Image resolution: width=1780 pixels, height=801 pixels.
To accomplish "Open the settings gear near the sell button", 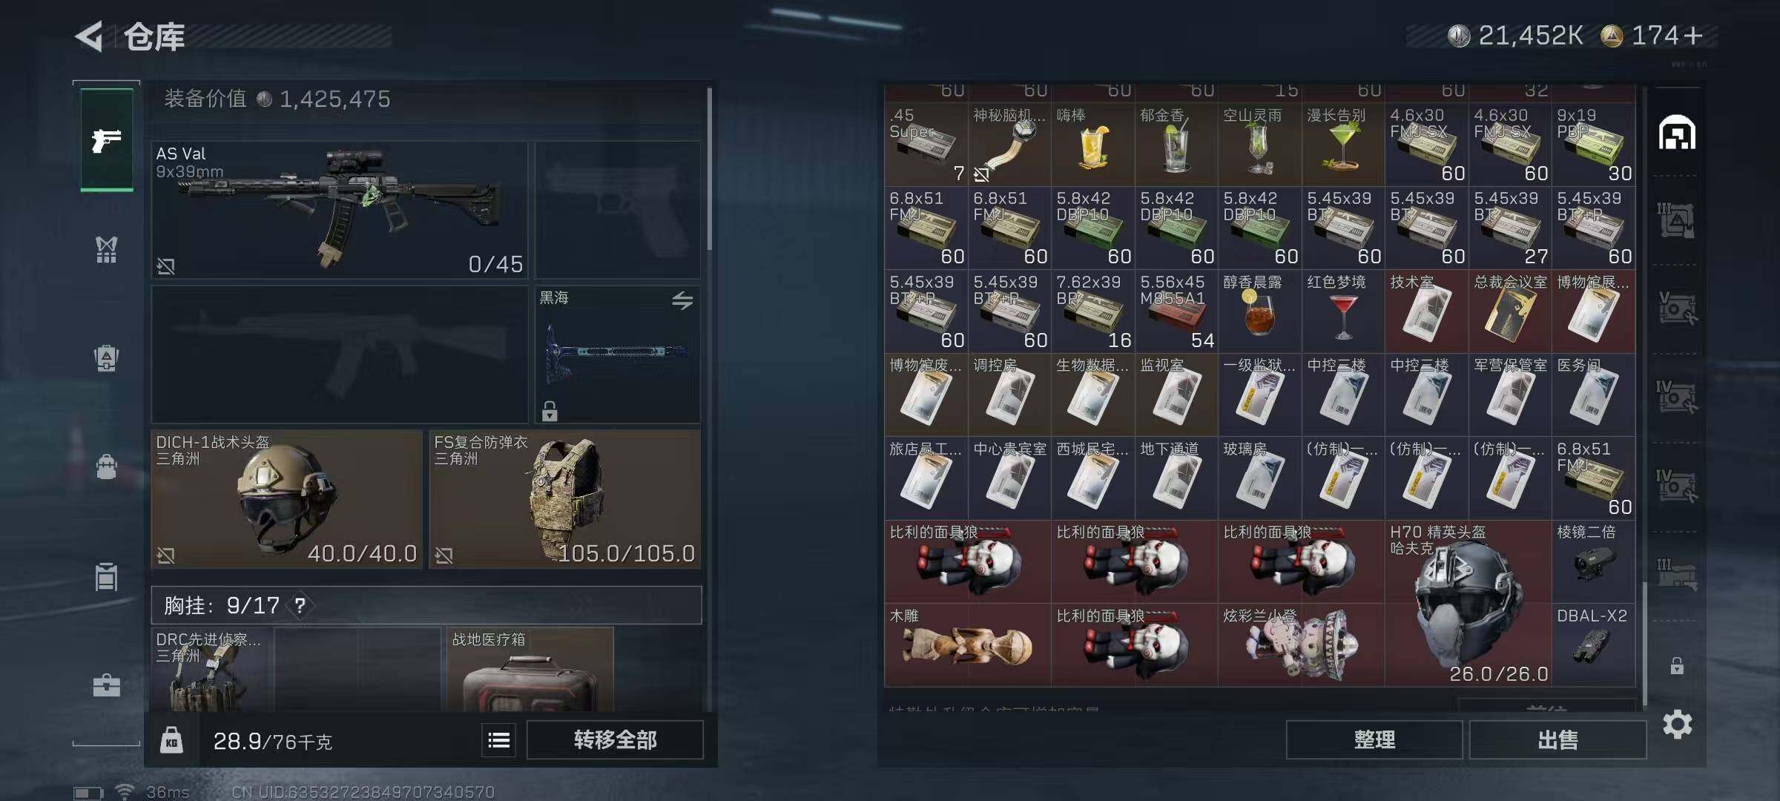I will [x=1677, y=724].
